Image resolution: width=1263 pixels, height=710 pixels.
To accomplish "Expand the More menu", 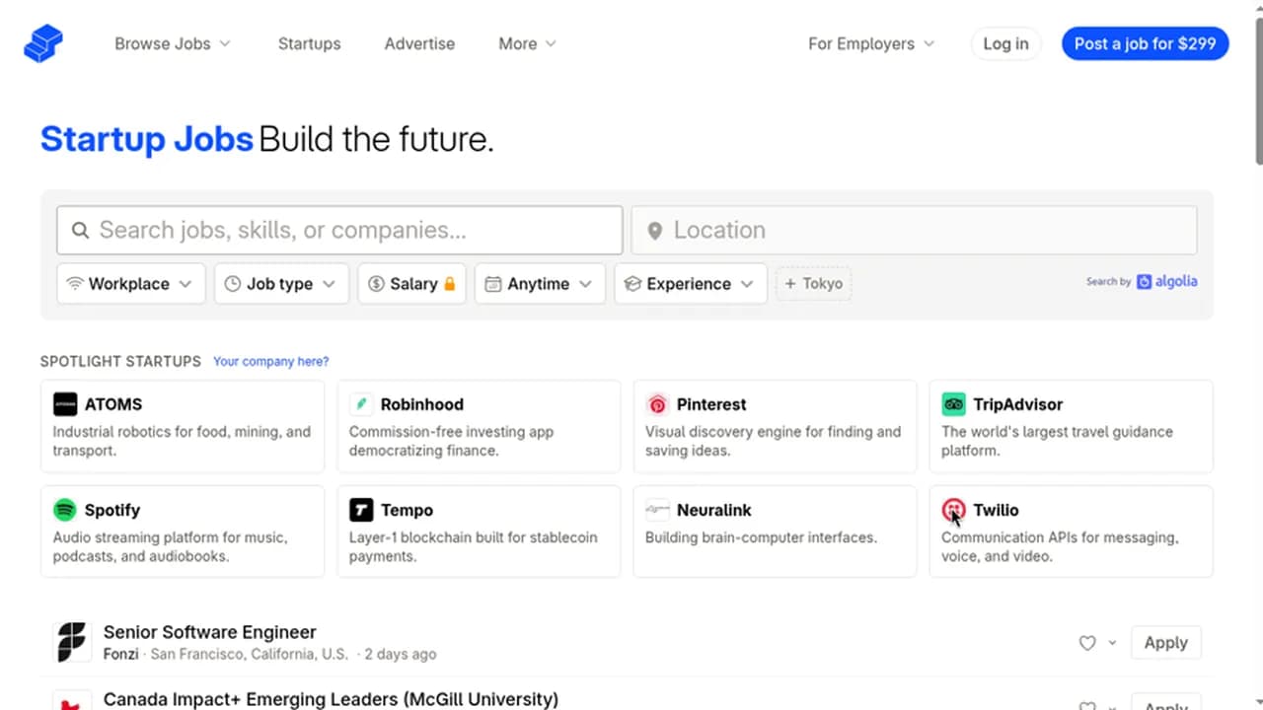I will click(x=527, y=43).
